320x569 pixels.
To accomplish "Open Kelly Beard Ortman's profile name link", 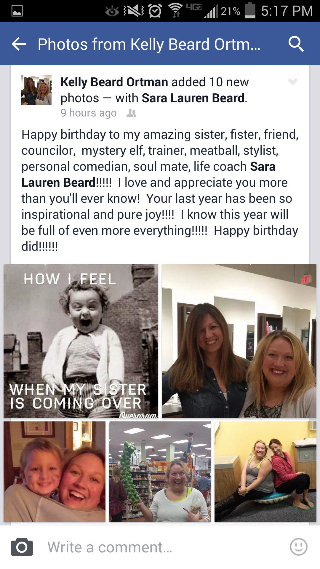I will [x=114, y=82].
